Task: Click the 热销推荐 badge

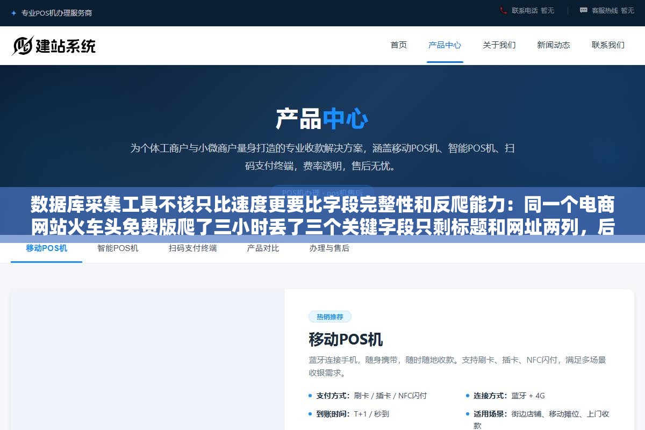Action: (330, 317)
